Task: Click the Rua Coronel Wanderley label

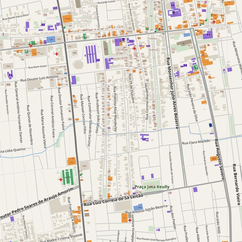Action: pyautogui.click(x=147, y=101)
